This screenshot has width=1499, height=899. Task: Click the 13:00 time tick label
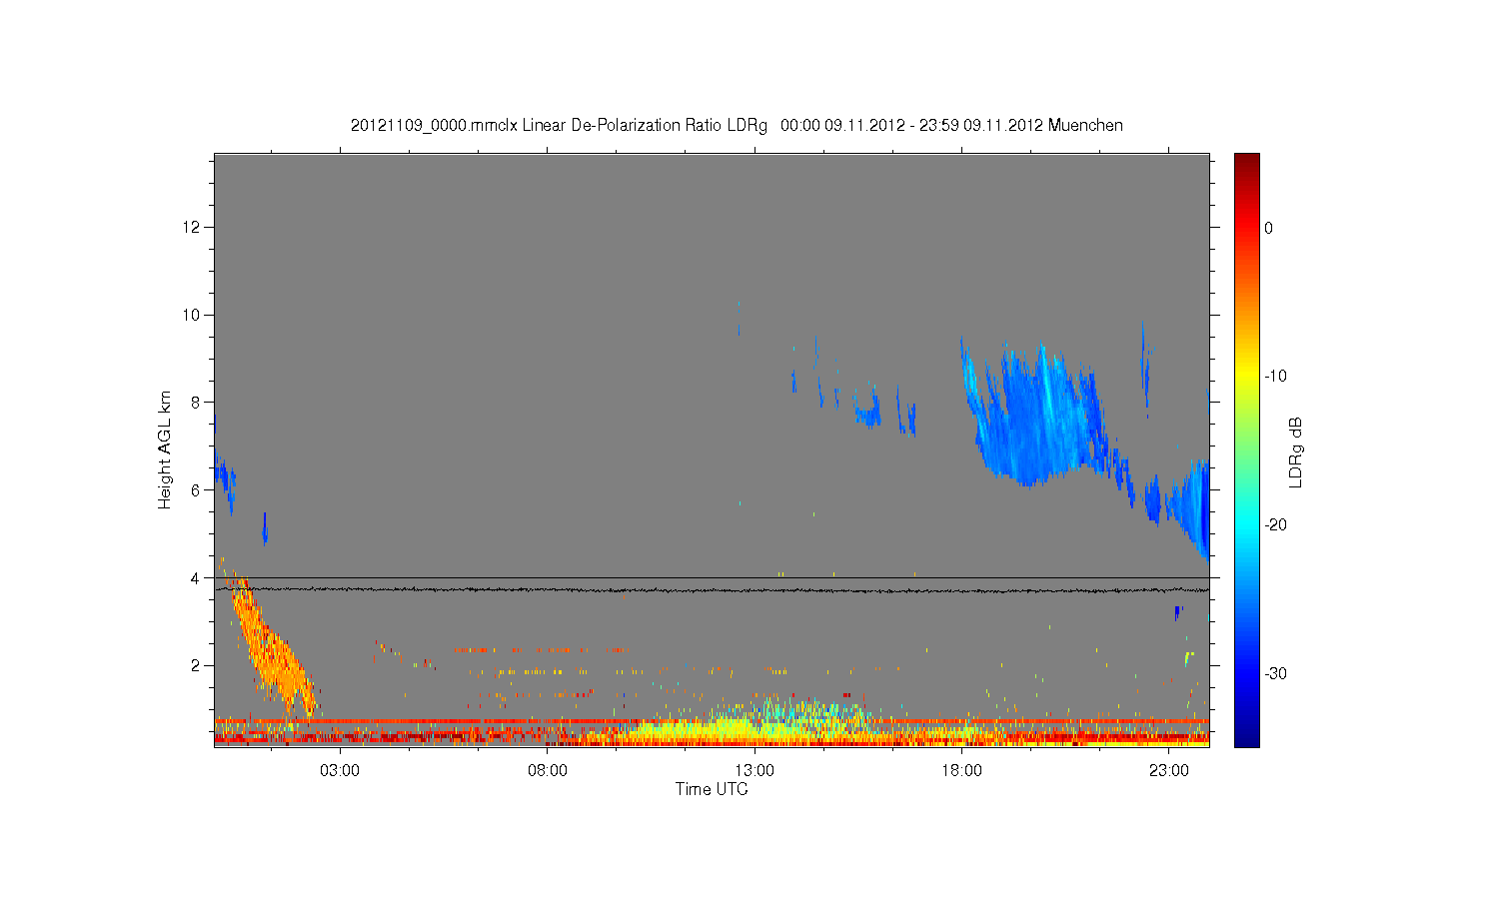754,771
